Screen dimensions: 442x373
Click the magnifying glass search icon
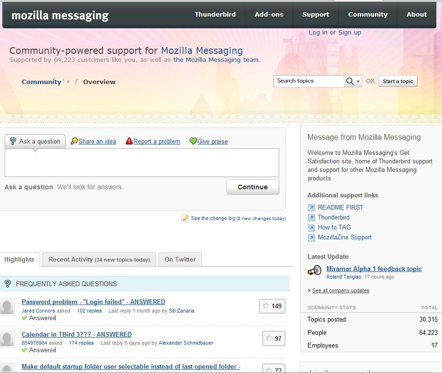(x=350, y=81)
